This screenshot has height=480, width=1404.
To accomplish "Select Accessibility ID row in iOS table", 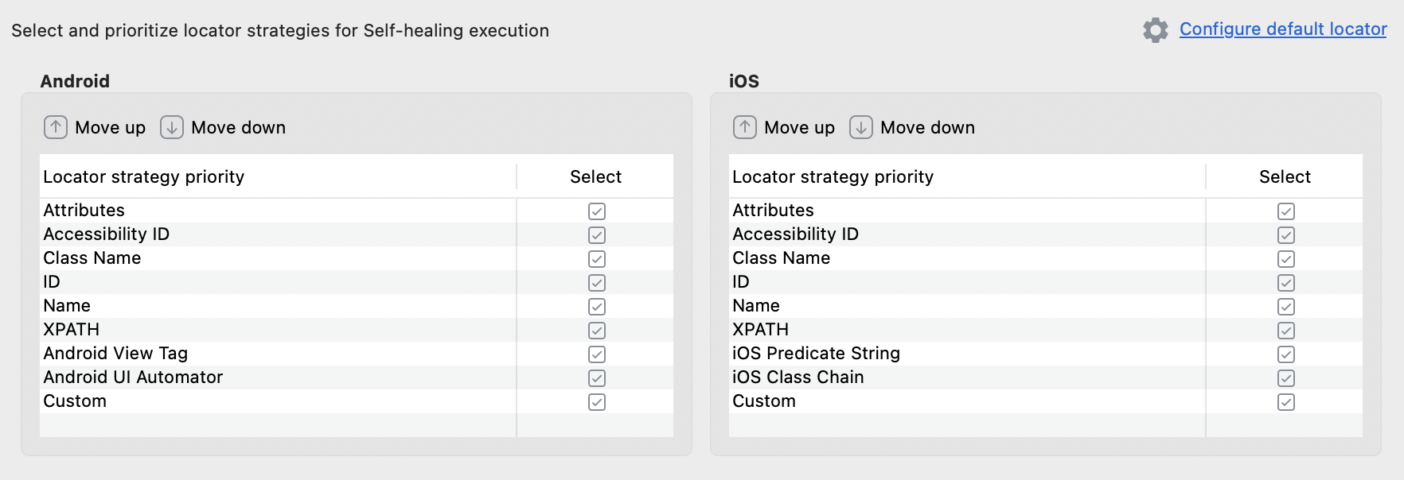I will click(1046, 234).
